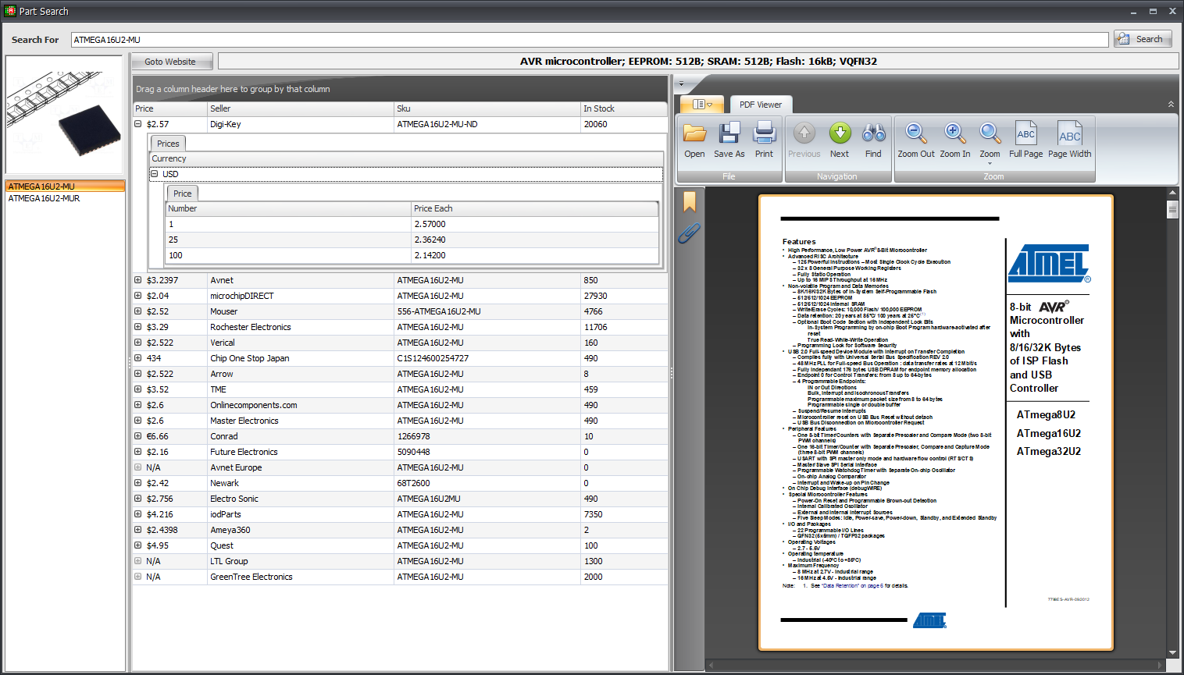Click the Zoom Out magnifier
This screenshot has height=675, width=1184.
[915, 140]
